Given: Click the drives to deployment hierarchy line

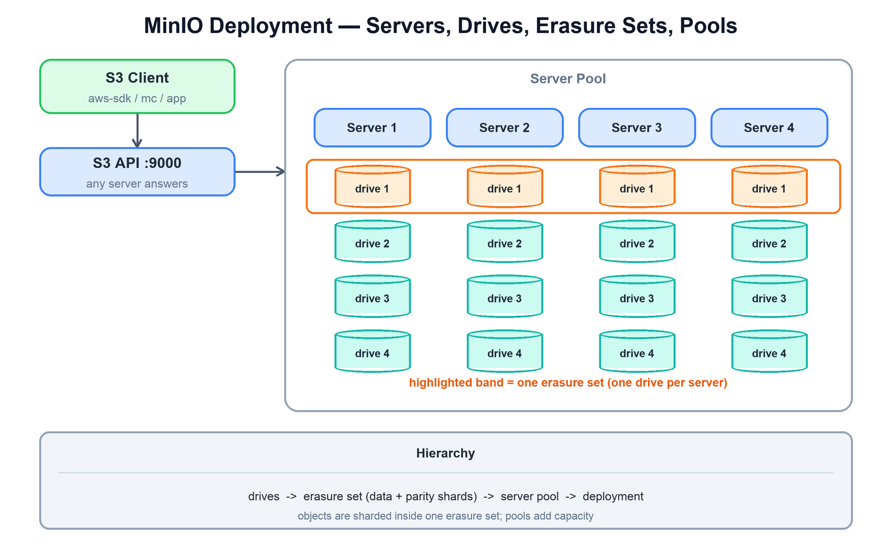Looking at the screenshot, I should (446, 497).
